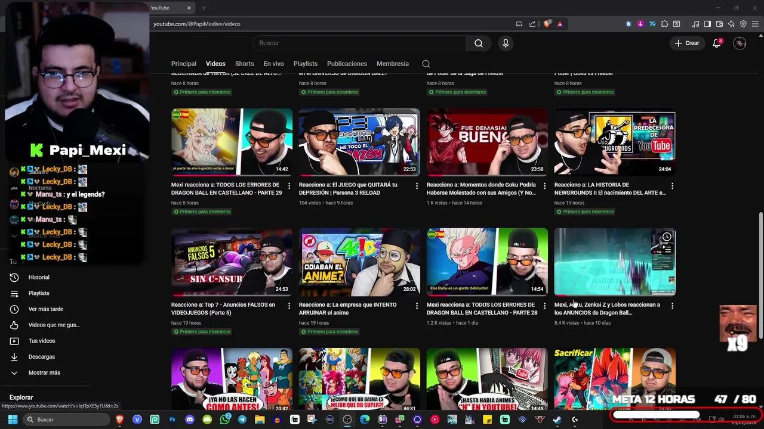
Task: Activate voice search microphone
Action: point(506,43)
